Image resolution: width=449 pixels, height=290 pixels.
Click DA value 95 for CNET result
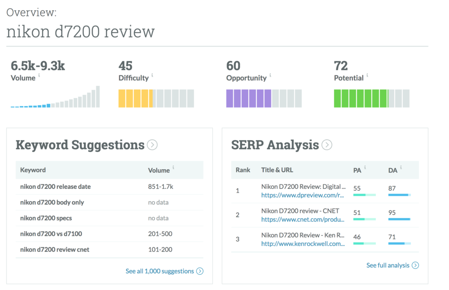(x=392, y=213)
